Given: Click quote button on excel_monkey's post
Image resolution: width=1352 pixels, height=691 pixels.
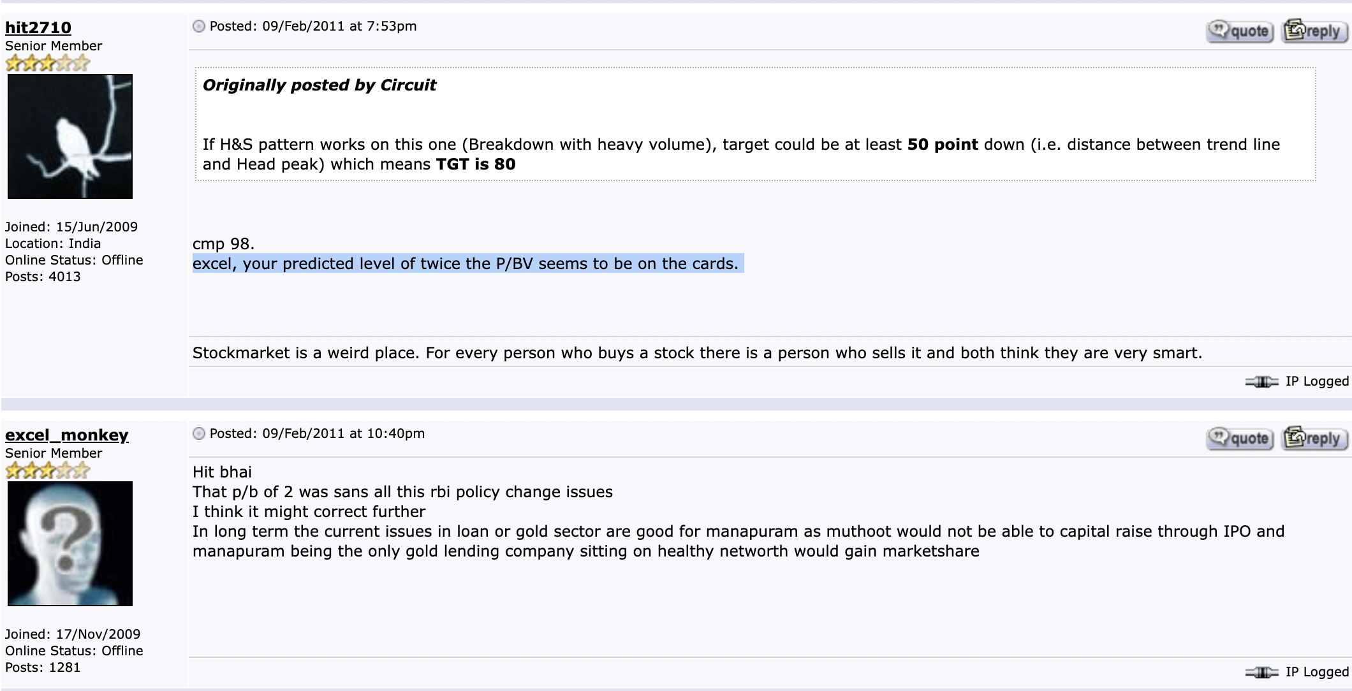Looking at the screenshot, I should [x=1239, y=438].
